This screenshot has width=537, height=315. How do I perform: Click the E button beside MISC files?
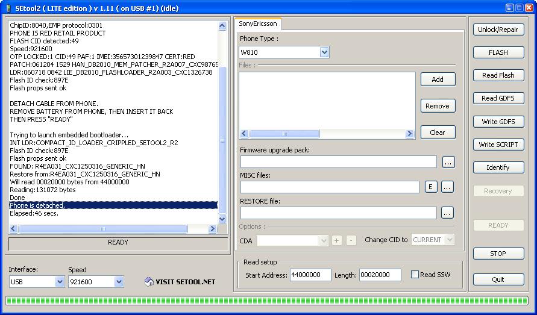point(431,187)
